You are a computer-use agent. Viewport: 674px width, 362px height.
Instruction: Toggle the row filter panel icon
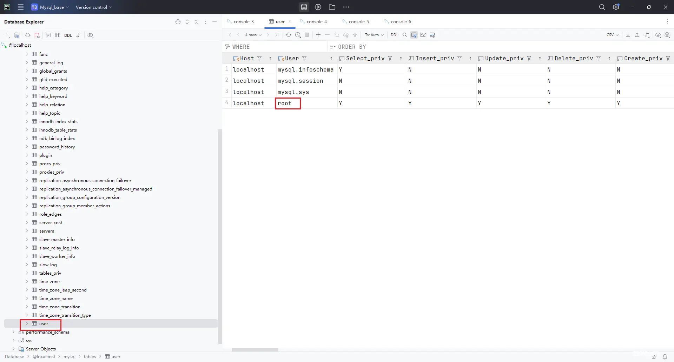coord(414,35)
